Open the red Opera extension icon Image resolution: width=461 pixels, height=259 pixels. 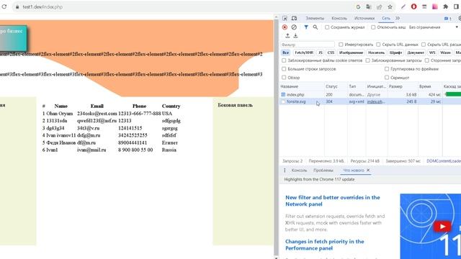[413, 6]
